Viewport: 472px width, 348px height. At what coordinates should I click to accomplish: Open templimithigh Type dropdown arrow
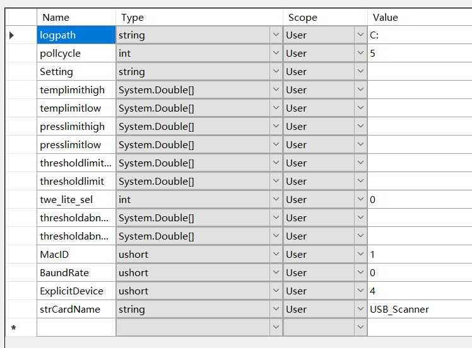tap(276, 90)
